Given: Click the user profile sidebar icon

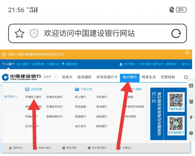Looking at the screenshot, I should coord(191,86).
